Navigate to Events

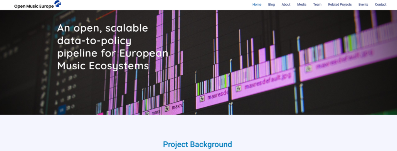[x=363, y=5]
